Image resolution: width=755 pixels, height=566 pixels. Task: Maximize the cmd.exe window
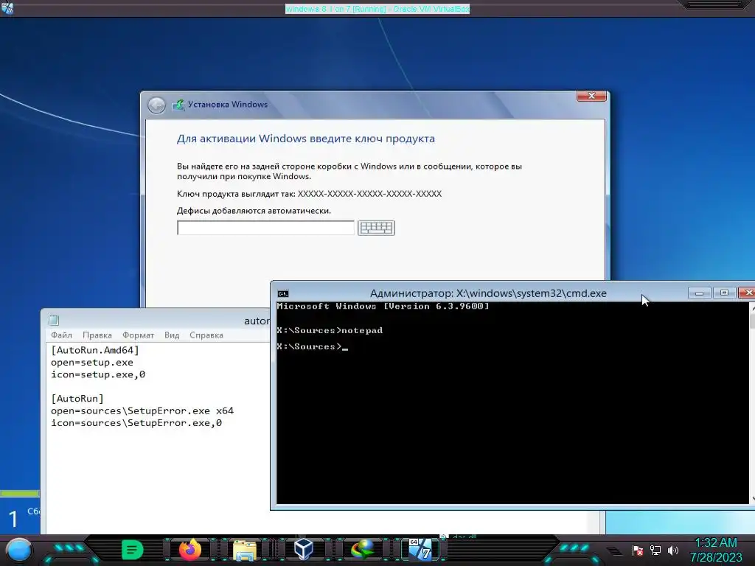(724, 293)
